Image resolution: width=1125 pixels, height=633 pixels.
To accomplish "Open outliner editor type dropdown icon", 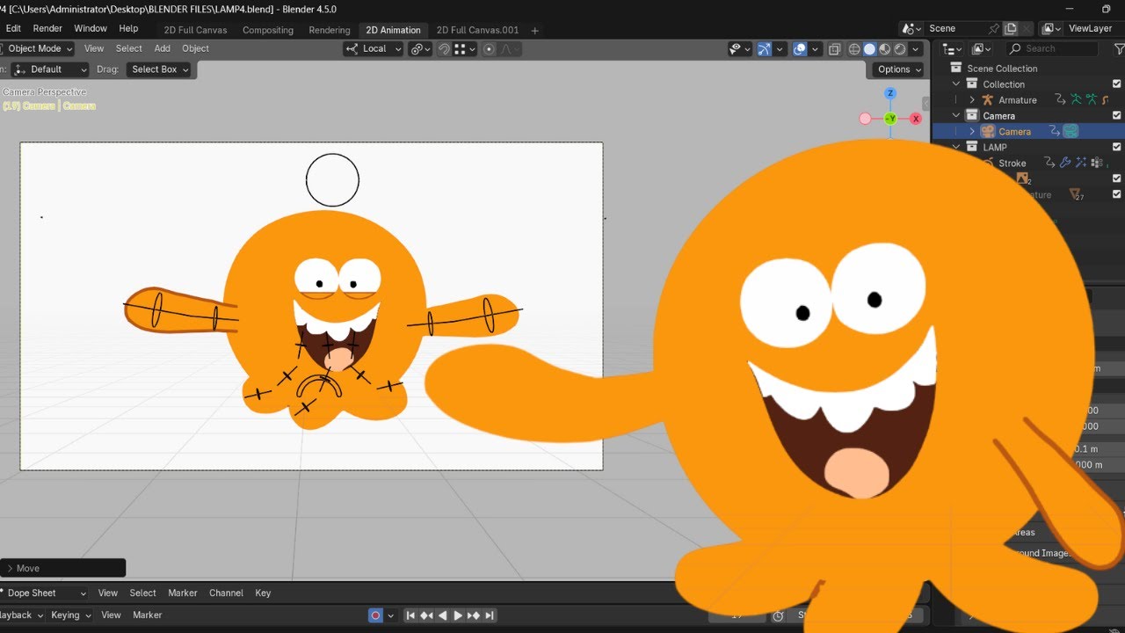I will coord(953,49).
